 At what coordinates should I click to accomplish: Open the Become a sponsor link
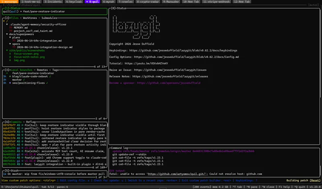(x=155, y=83)
